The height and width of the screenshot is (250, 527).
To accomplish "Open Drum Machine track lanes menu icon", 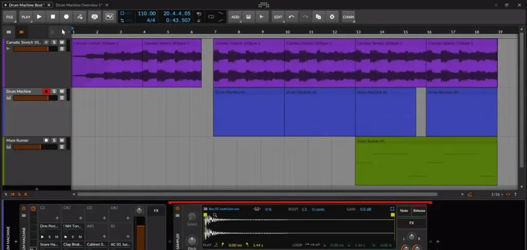I will click(x=62, y=98).
